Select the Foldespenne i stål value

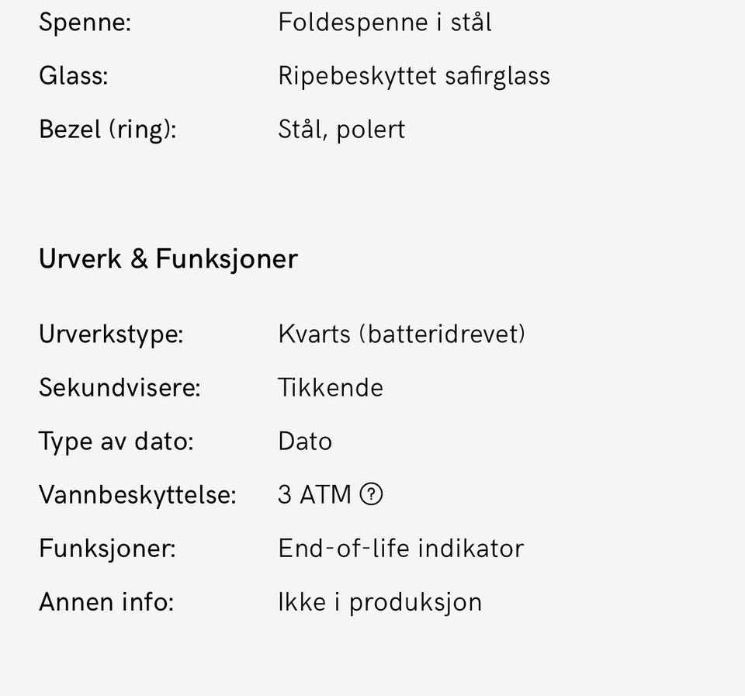pyautogui.click(x=384, y=23)
